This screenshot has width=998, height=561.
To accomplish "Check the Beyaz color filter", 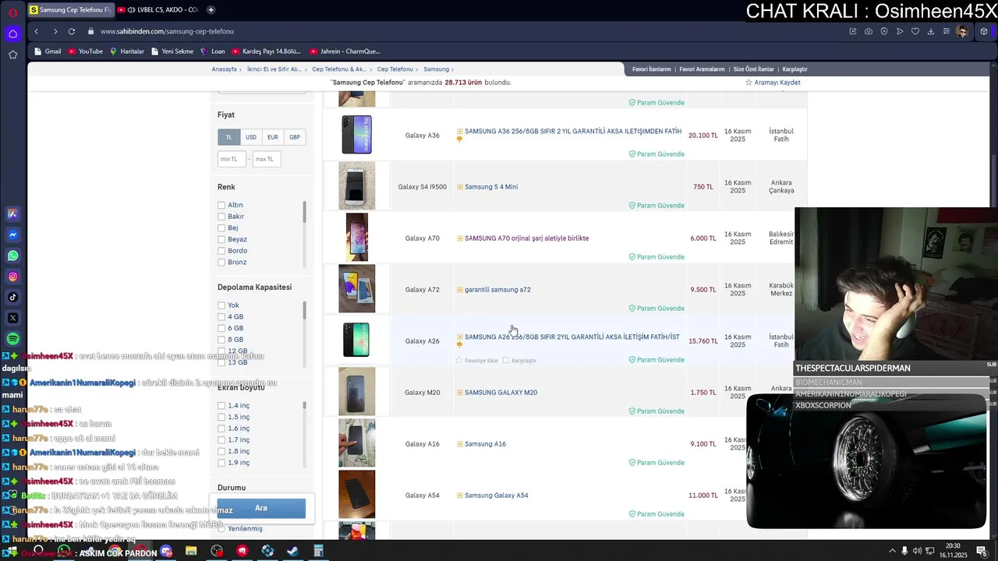I will pyautogui.click(x=221, y=239).
